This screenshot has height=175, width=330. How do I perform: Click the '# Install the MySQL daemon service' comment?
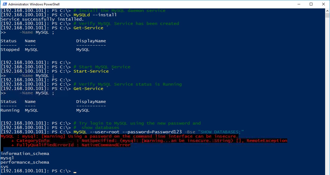coord(120,11)
